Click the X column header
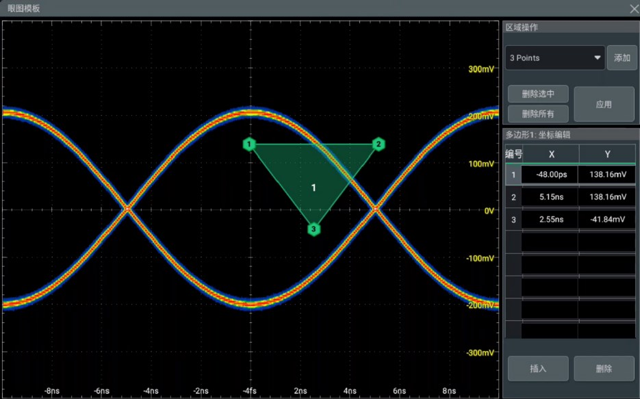 [x=551, y=154]
